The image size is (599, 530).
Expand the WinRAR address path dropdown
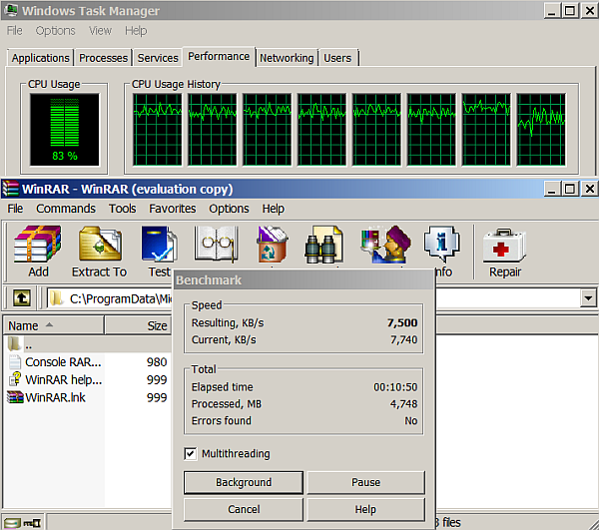tap(587, 298)
